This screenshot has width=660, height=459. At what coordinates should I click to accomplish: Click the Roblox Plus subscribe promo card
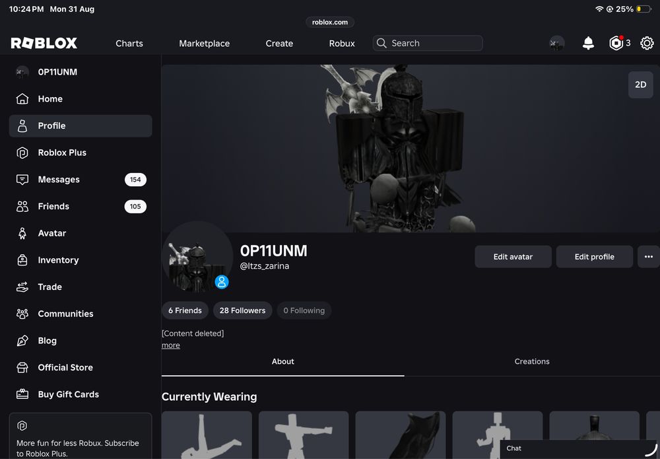click(x=81, y=437)
